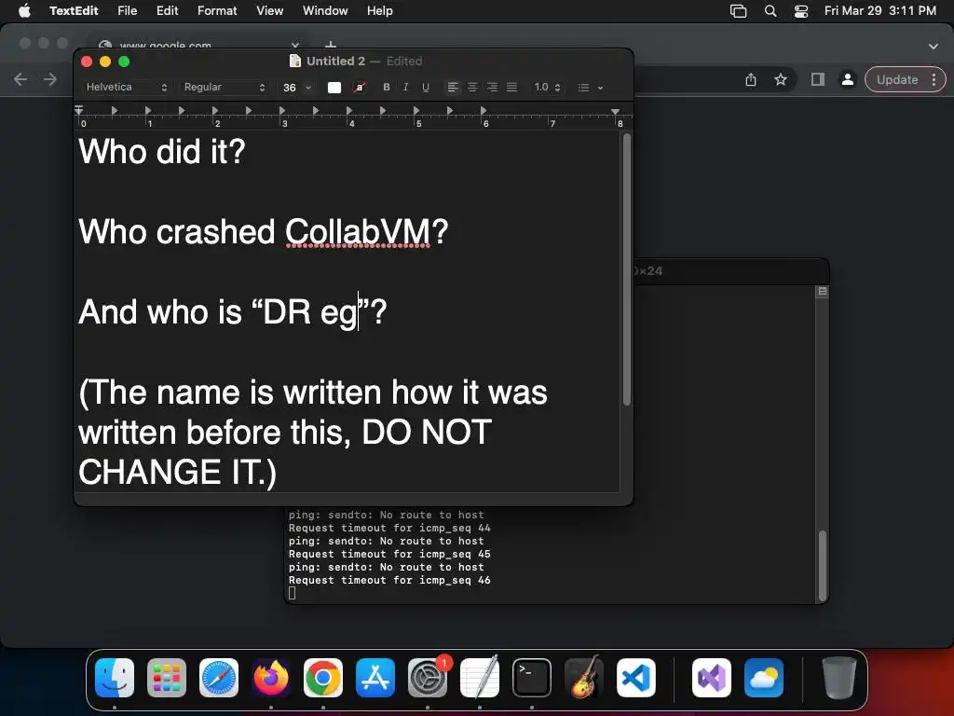Place cursor in "Who did it?" line
The image size is (954, 716).
[162, 152]
